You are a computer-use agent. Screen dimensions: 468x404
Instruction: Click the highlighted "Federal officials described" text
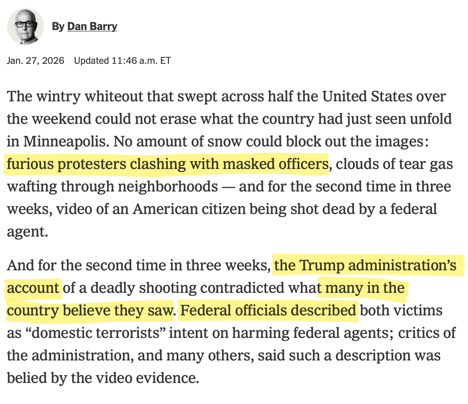[x=268, y=311]
